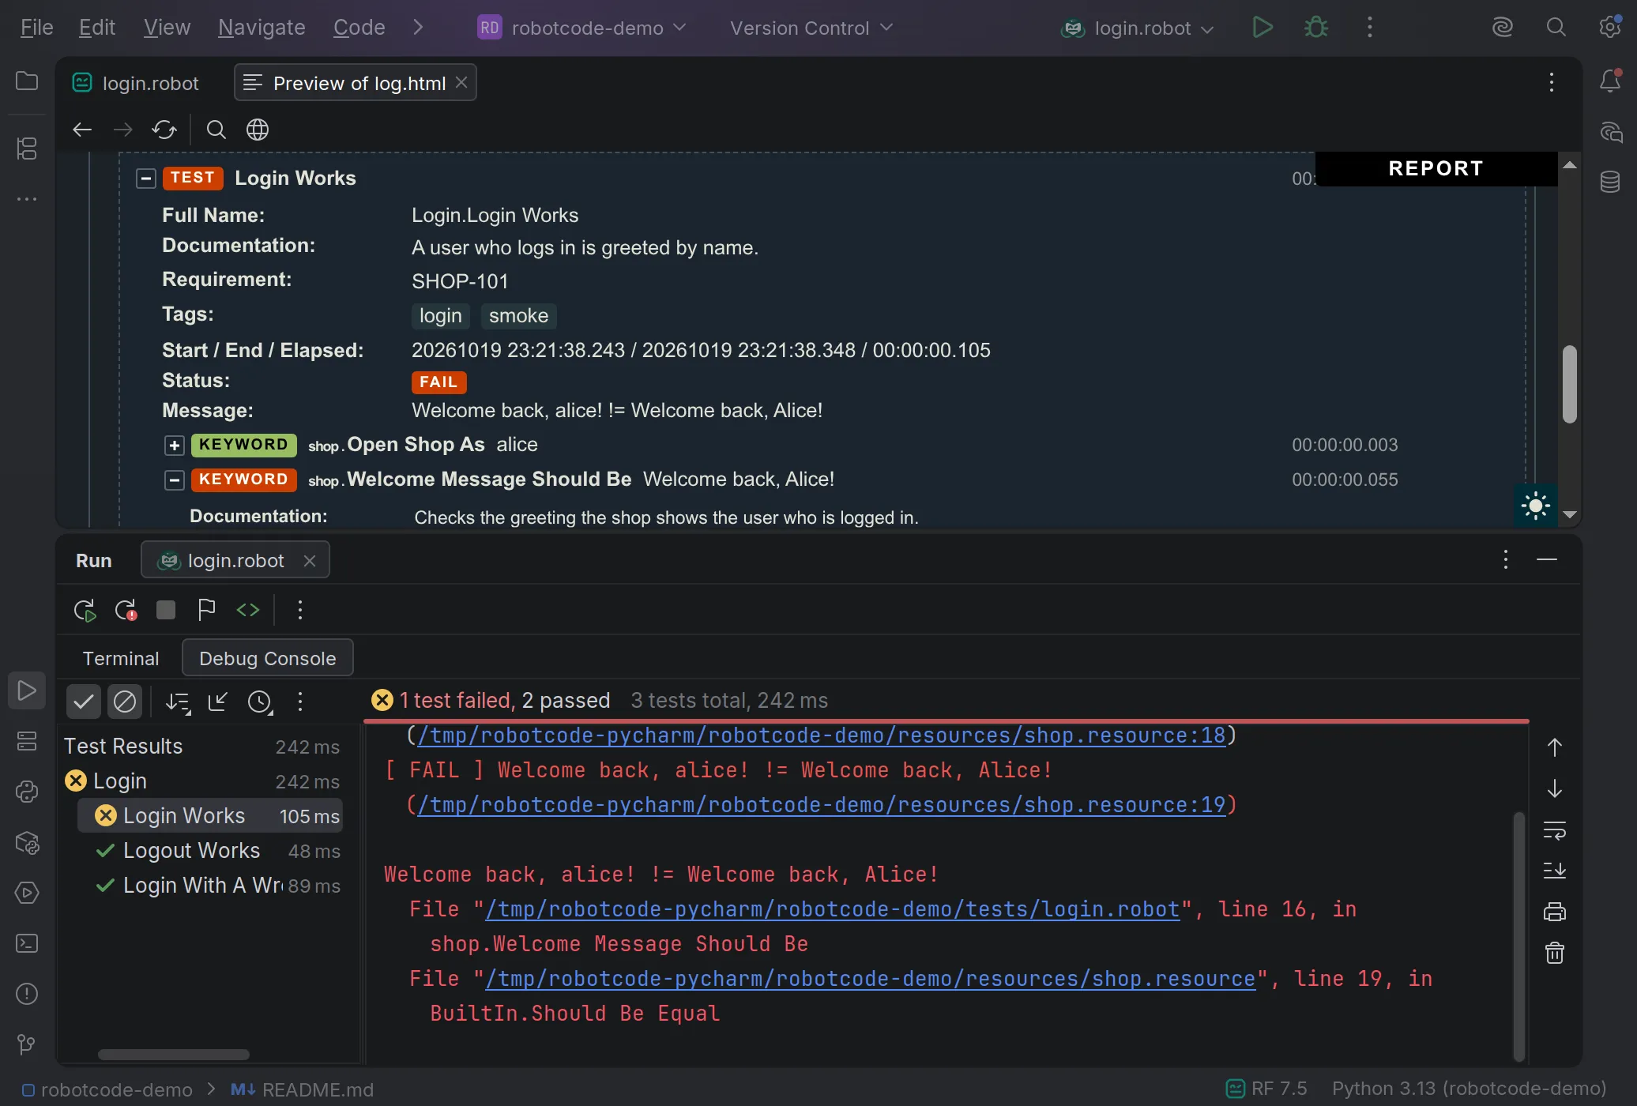Click the smoke tag in log
The width and height of the screenshot is (1637, 1106).
tap(518, 316)
